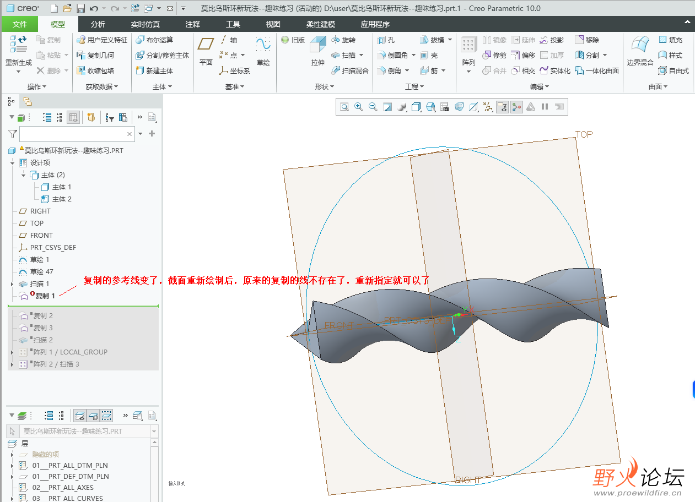Click the Open folder icon in quick access toolbar
Image resolution: width=695 pixels, height=502 pixels.
point(67,8)
